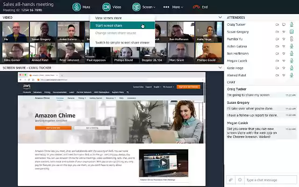Click Katie Hoge's video camera icon
Viewport: 299px width, 187px height.
(x=277, y=68)
